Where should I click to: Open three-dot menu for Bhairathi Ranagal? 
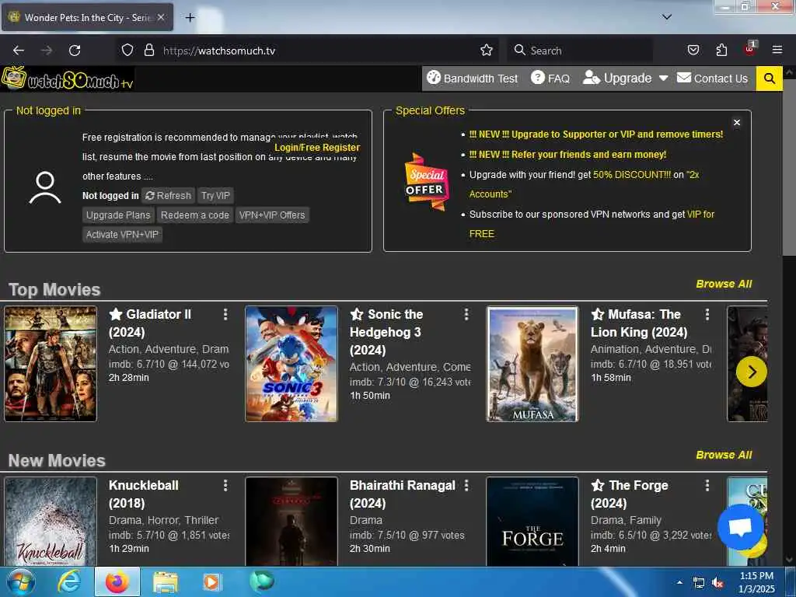pos(466,486)
